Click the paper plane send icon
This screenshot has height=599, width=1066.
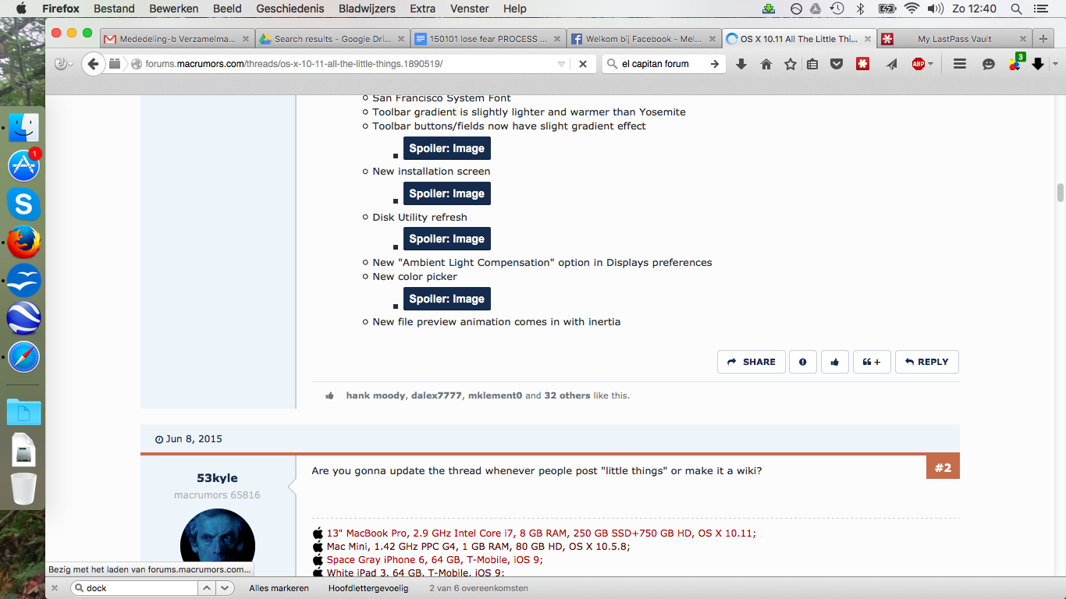point(891,64)
